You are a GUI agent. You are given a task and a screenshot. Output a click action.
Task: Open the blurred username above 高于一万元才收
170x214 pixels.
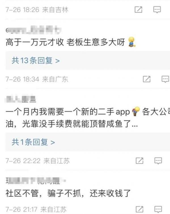pos(33,30)
